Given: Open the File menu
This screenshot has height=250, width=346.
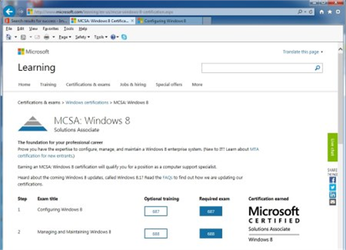Looking at the screenshot, I should (9, 29).
